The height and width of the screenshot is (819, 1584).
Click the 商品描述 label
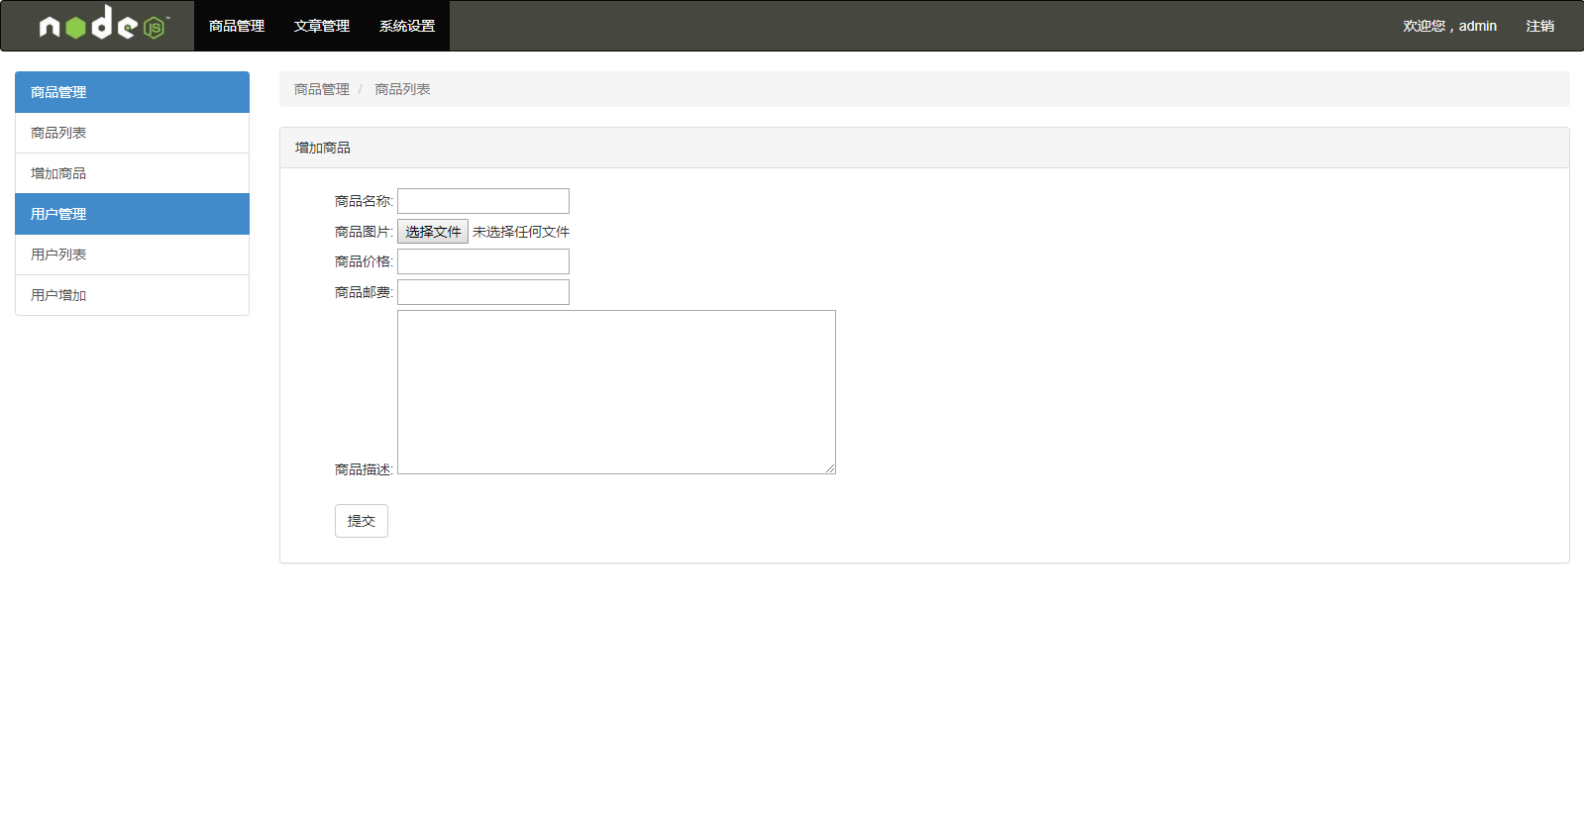point(364,469)
